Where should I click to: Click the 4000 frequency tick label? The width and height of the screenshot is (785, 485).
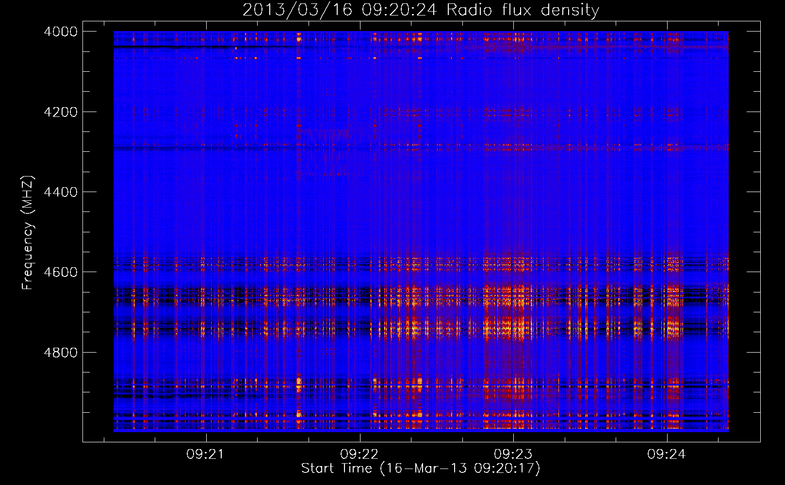tap(61, 32)
